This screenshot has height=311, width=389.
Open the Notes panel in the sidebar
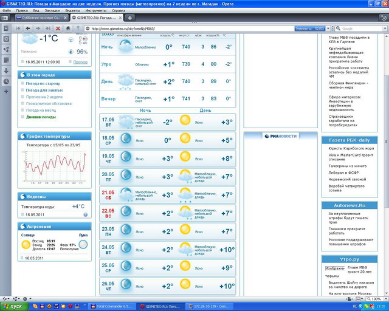coord(5,60)
